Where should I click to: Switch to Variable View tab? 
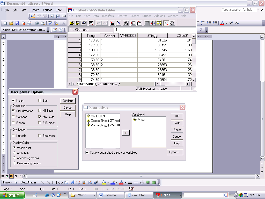pos(107,84)
